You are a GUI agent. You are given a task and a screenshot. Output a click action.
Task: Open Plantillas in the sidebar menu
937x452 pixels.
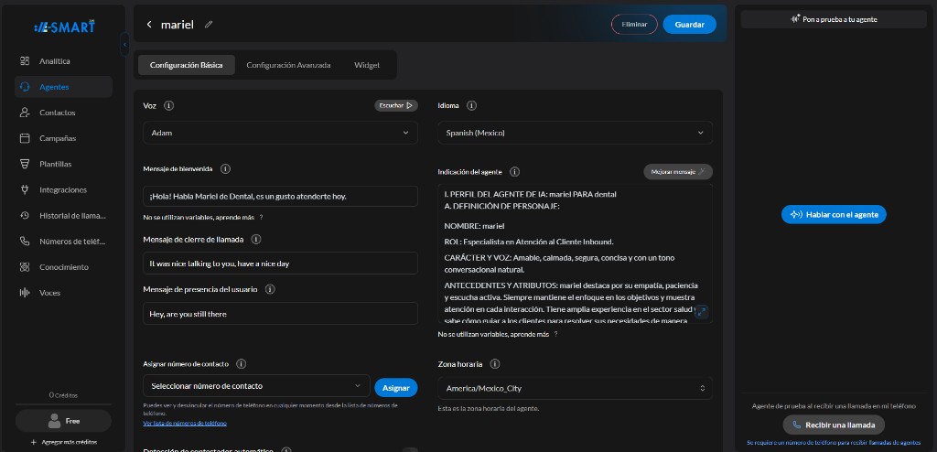(63, 164)
